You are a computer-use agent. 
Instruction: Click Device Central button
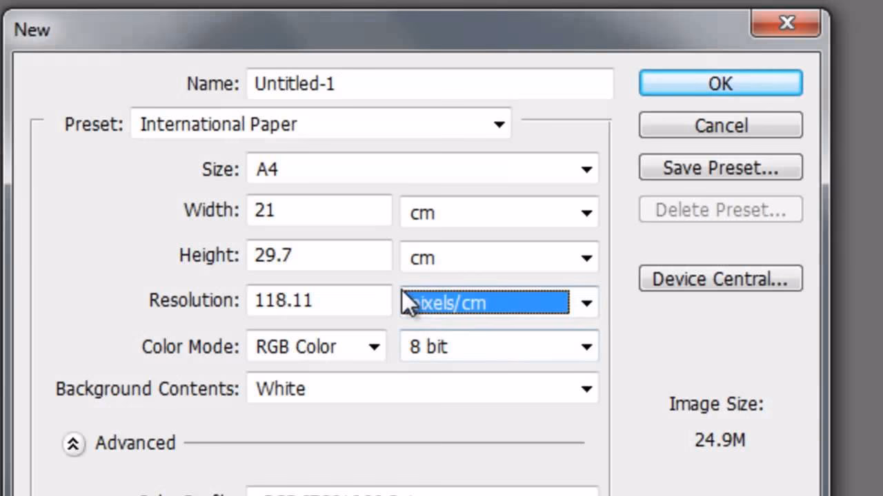(x=720, y=278)
